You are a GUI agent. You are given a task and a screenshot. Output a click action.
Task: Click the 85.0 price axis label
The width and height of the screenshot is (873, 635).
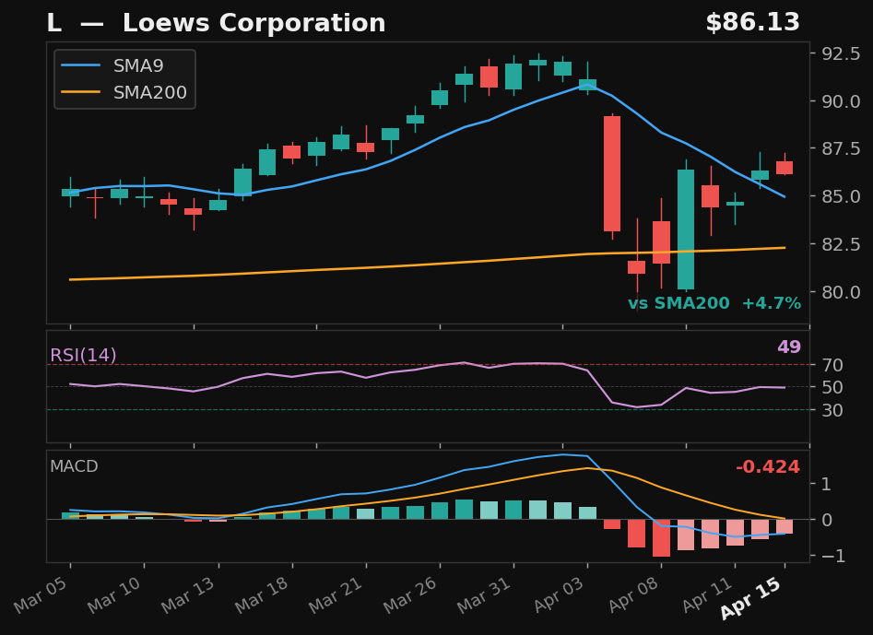tap(842, 196)
